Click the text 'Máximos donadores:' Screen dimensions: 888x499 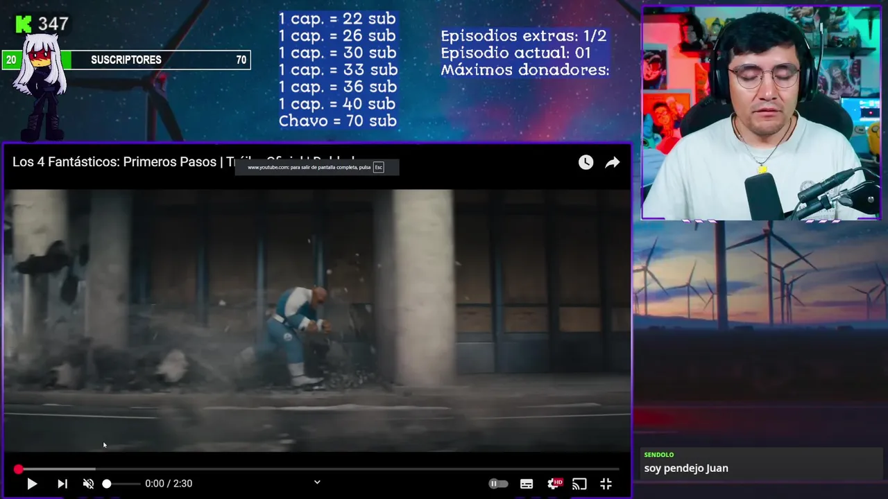click(524, 70)
